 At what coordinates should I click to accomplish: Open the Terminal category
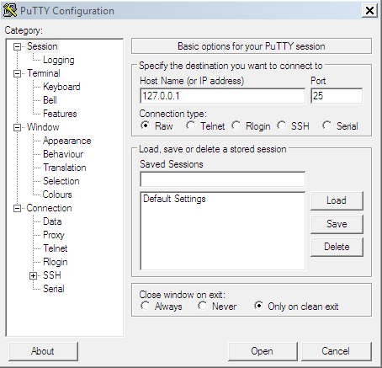44,73
